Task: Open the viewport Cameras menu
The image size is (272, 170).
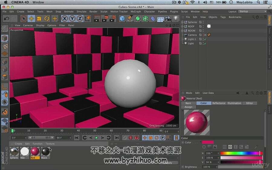Action: 28,25
